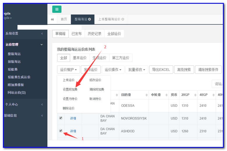
Task: Open 驳船费 in the sidebar
Action: (13, 69)
